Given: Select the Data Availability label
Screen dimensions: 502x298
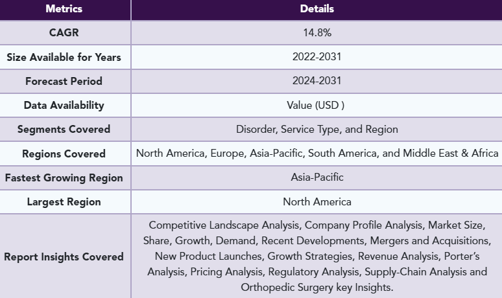Looking at the screenshot, I should [64, 106].
